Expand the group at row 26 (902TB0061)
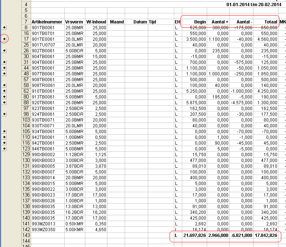Image resolution: width=286 pixels, height=247 pixels. pos(4,50)
